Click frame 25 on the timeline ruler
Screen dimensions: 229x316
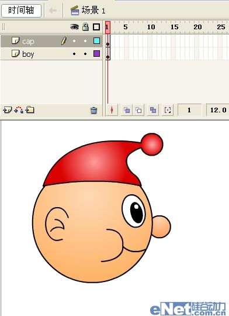coord(221,27)
